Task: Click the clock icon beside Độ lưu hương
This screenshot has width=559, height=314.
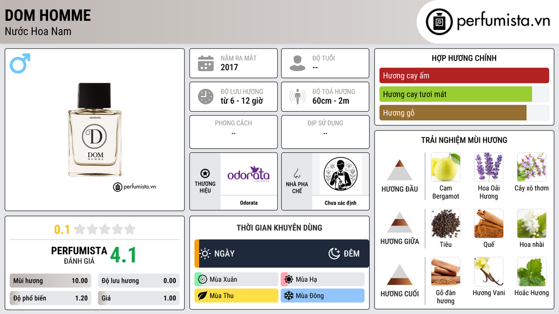Action: (x=206, y=96)
